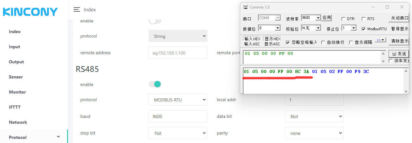Screen dimensions: 412x143
Task: Open the 波特率 9600 baud dropdown
Action: pos(311,18)
